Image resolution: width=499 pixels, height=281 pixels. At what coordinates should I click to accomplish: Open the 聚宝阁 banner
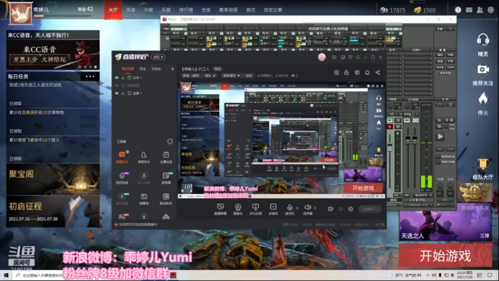(x=53, y=179)
